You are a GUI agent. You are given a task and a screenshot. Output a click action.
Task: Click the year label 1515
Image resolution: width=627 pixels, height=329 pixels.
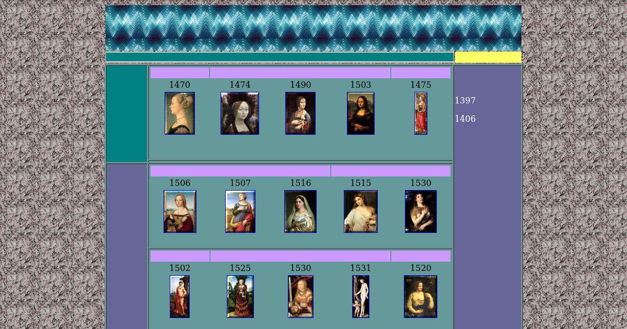tap(361, 183)
